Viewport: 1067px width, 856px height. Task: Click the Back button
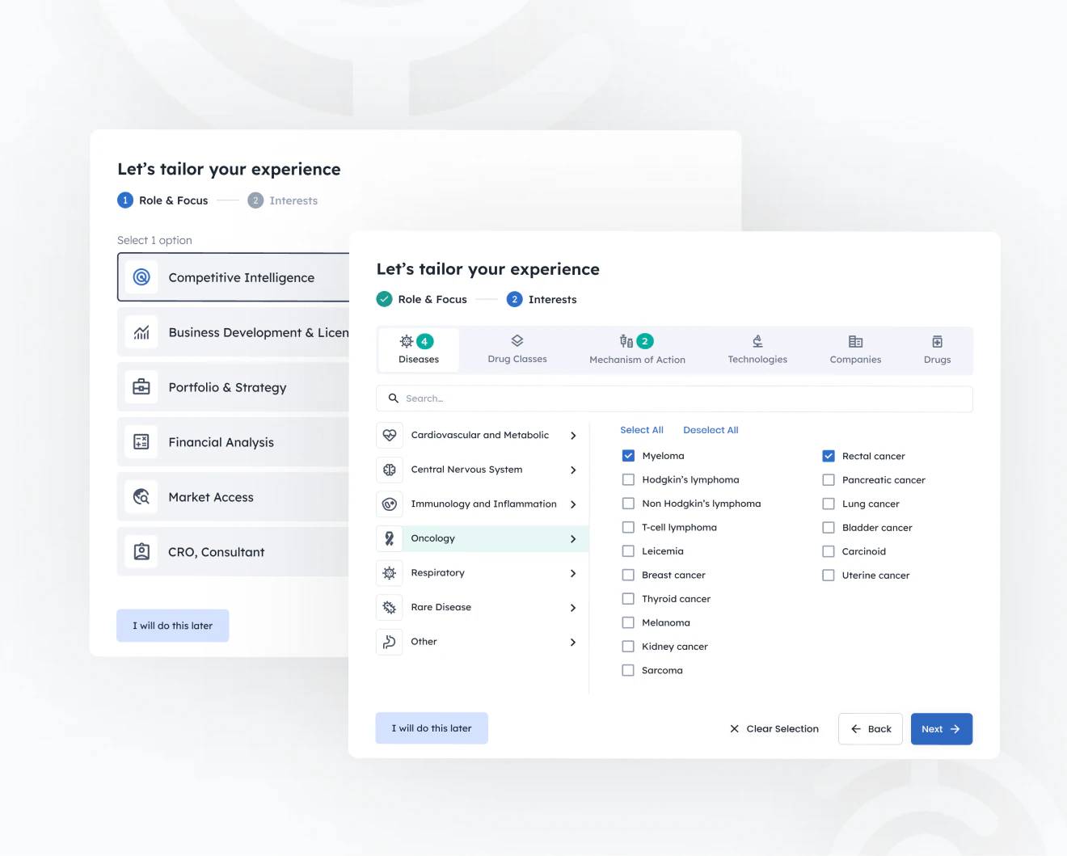pyautogui.click(x=871, y=729)
